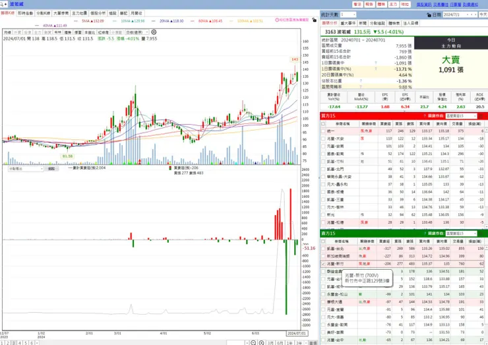Tick the checkbox for 凱基-台北 seller row
Viewport: 488px width, 345px height.
tap(323, 249)
